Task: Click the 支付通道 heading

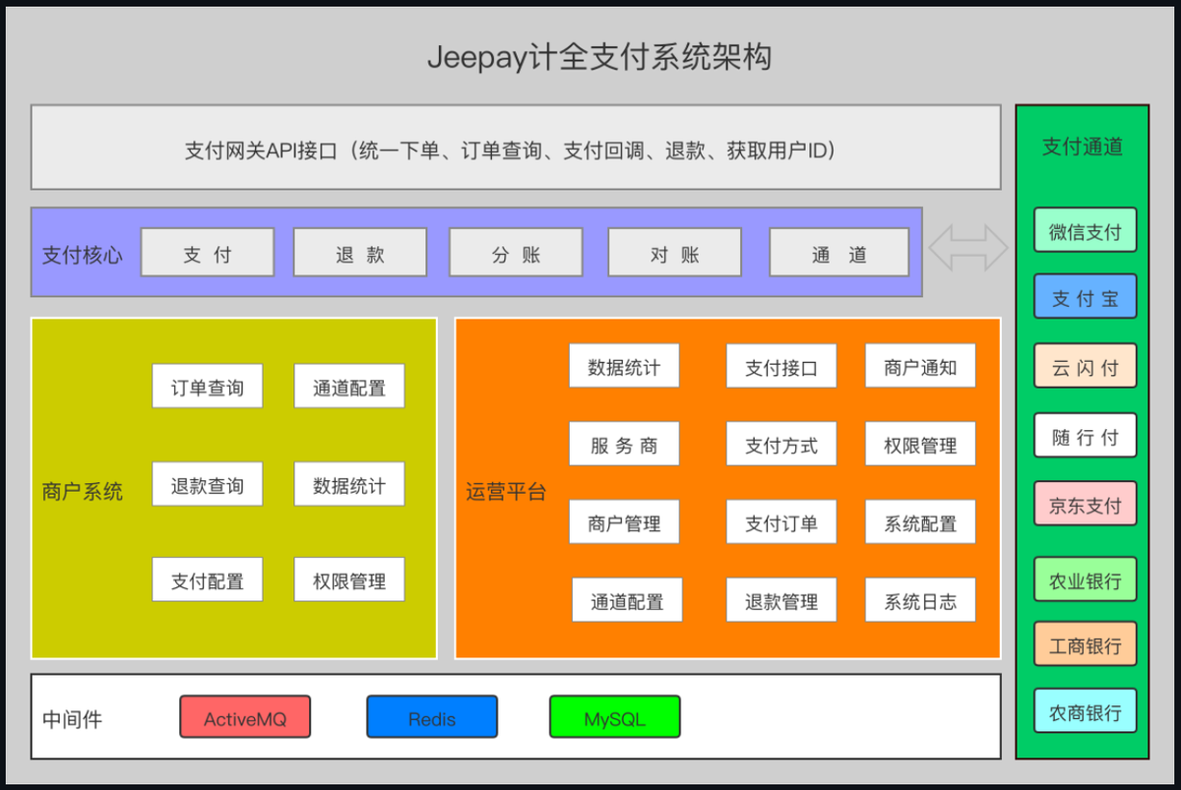Action: pyautogui.click(x=1083, y=147)
